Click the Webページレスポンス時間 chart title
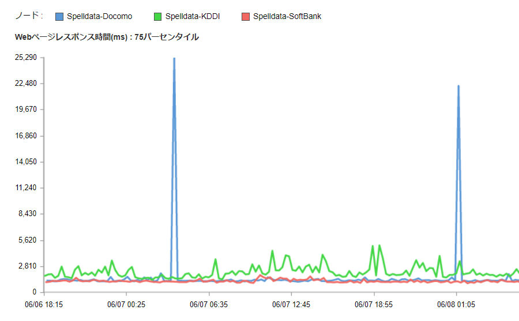Viewport: 519px width, 321px height. click(x=107, y=37)
